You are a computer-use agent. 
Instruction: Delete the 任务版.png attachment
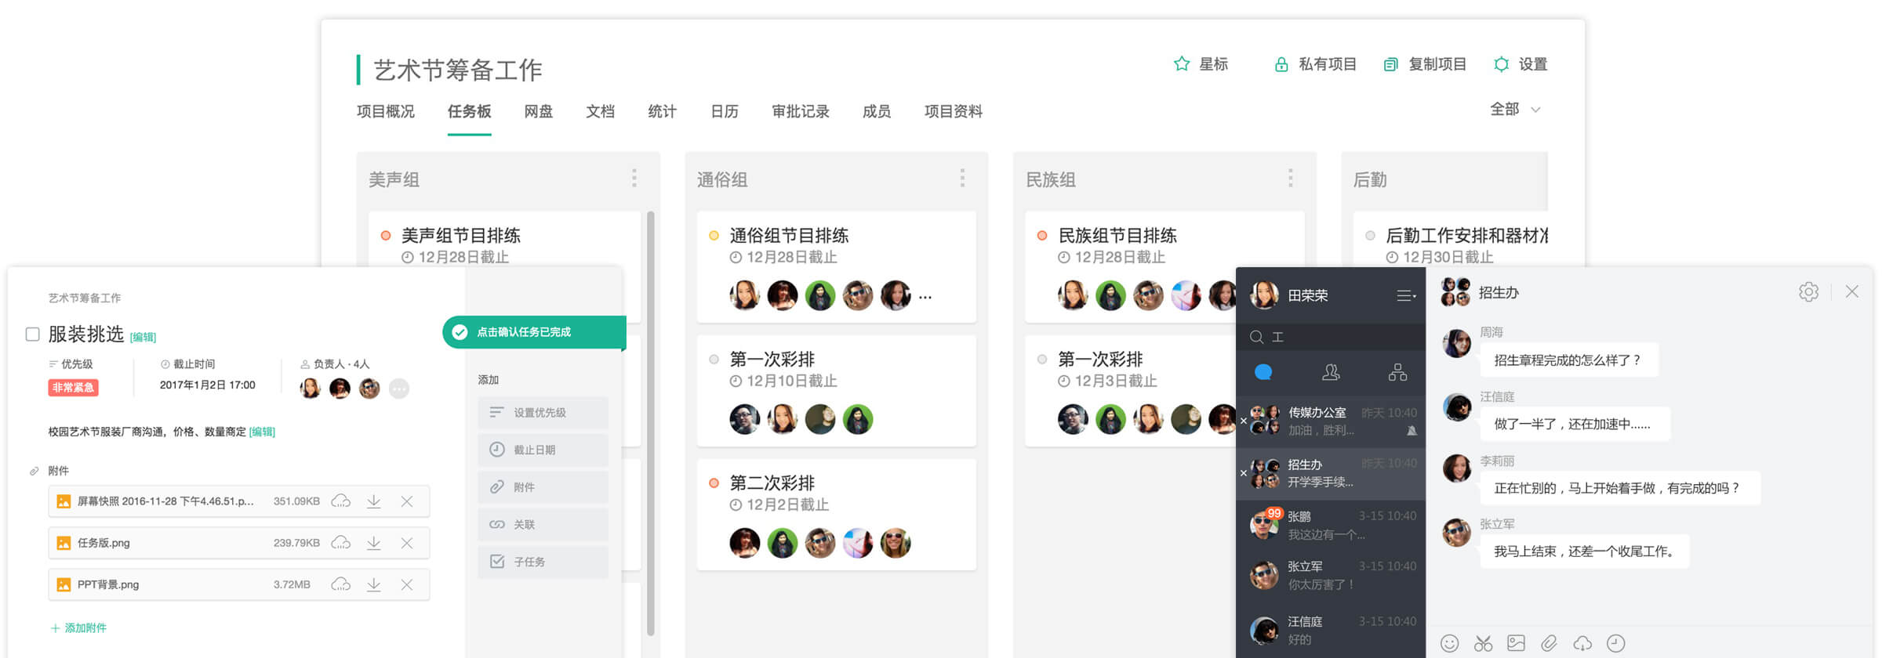click(406, 543)
